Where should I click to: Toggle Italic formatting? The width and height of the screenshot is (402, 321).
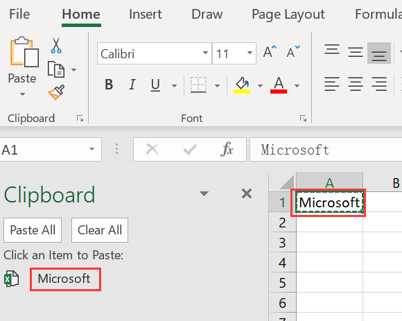pos(132,85)
